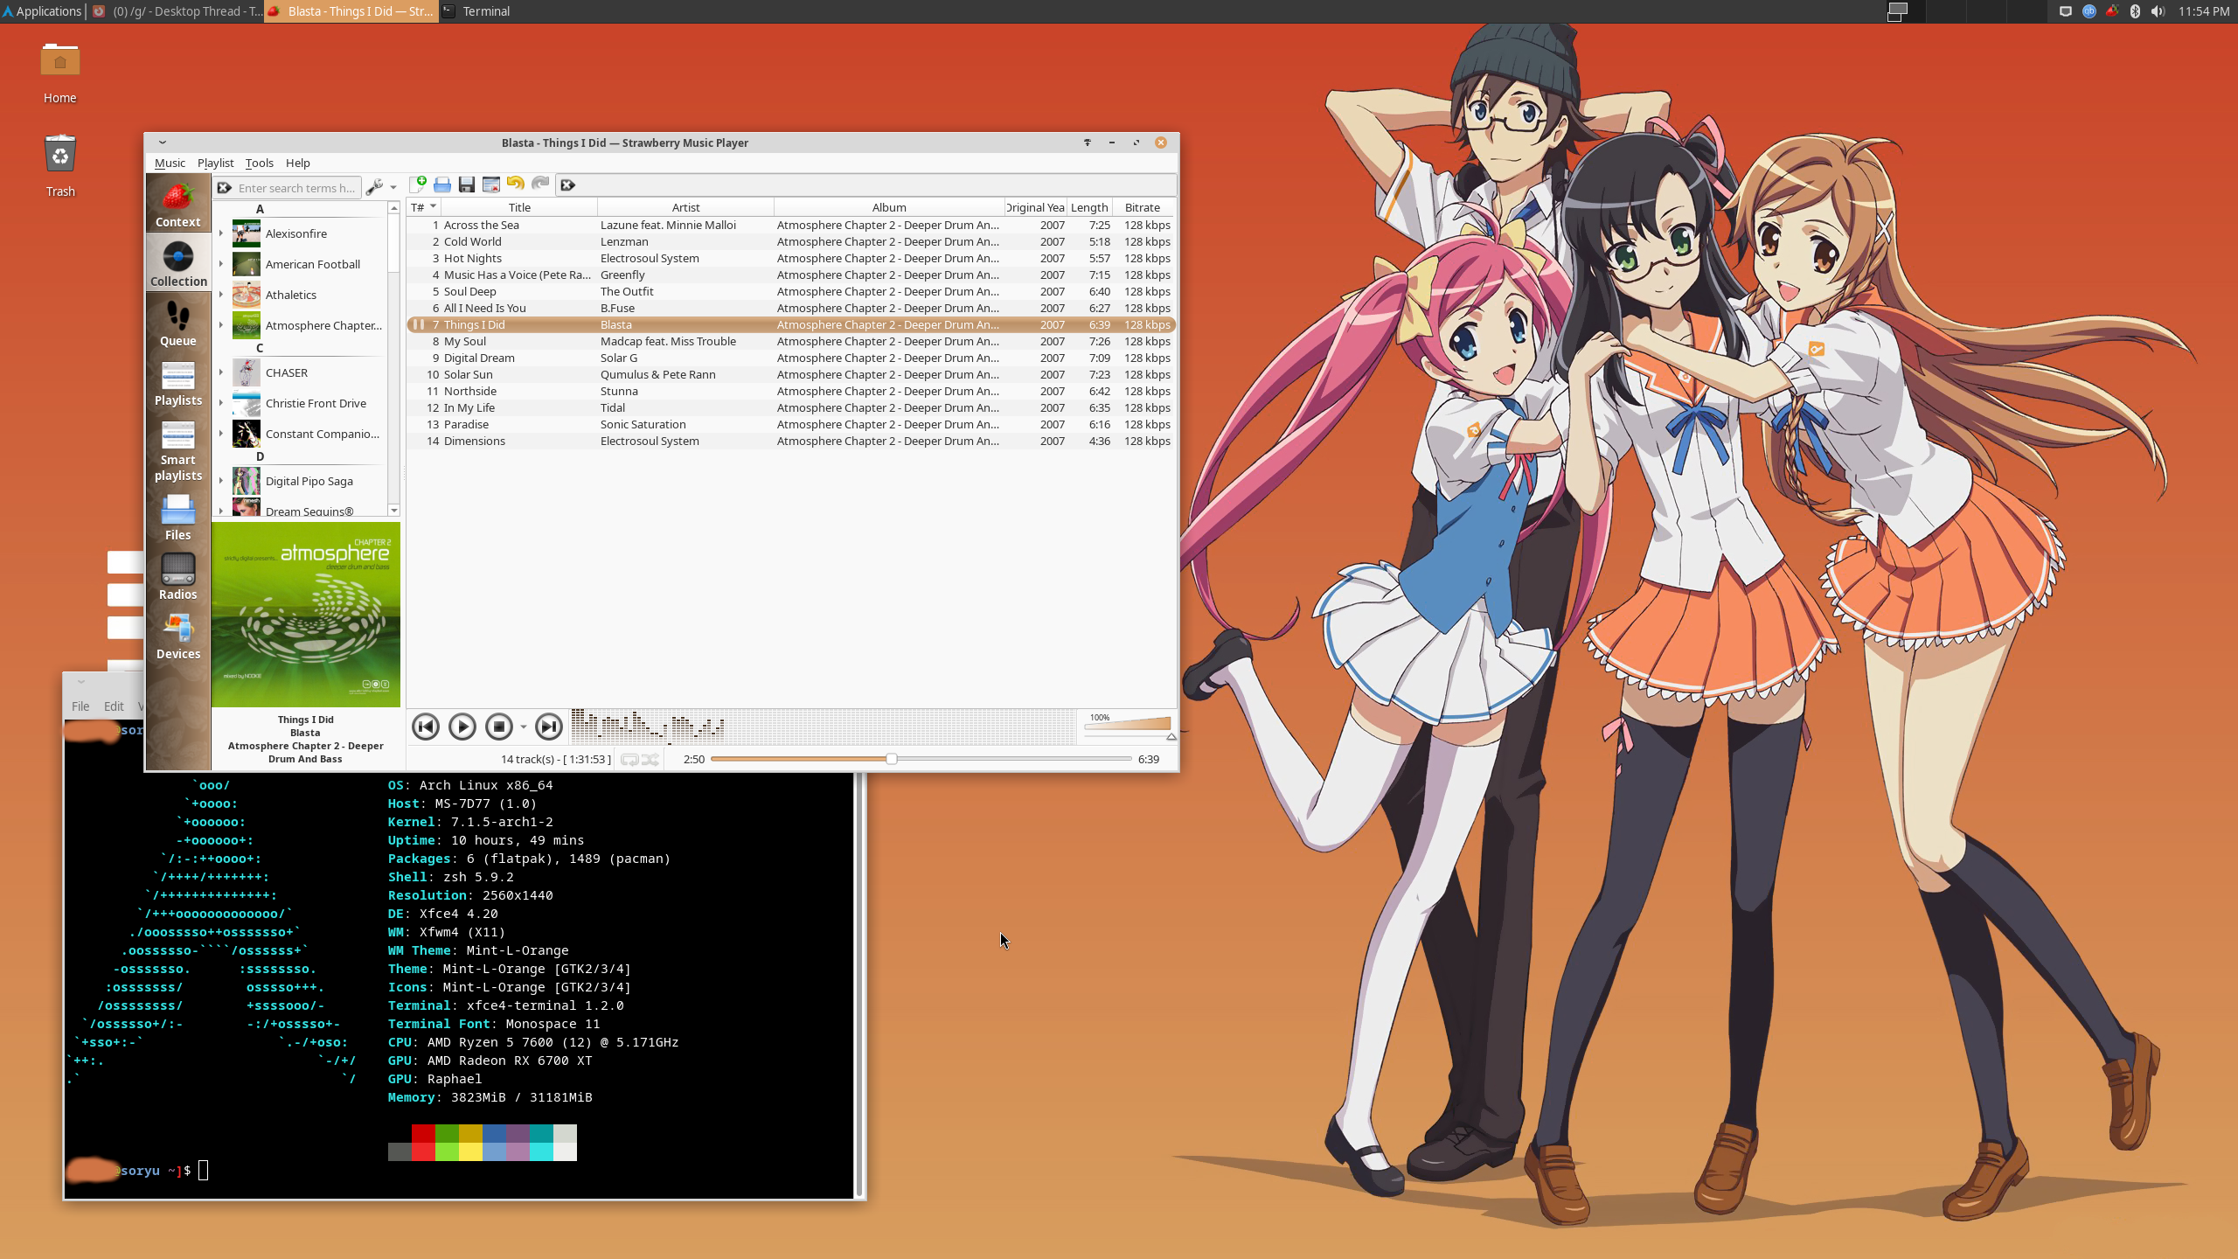Open the Trash desktop icon
The width and height of the screenshot is (2238, 1259).
click(x=60, y=166)
